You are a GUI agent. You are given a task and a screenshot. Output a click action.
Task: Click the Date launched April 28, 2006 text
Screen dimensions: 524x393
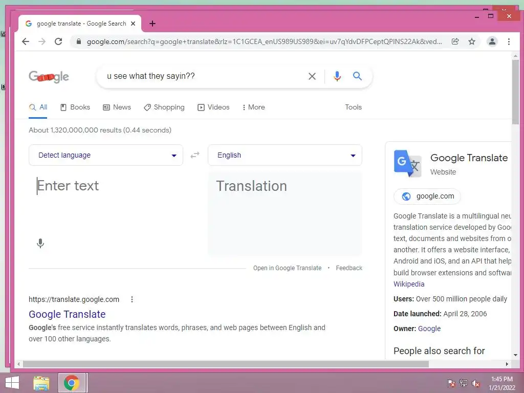coord(440,314)
